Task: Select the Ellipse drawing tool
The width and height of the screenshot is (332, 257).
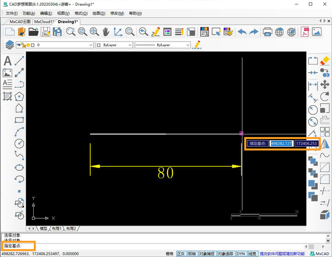Action: click(19, 167)
